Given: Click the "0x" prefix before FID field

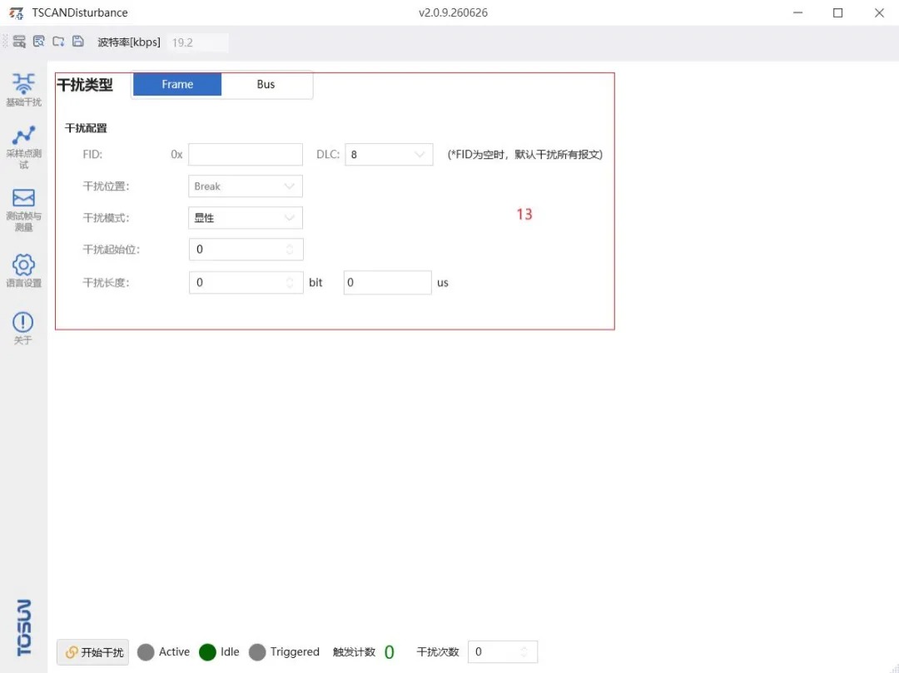Looking at the screenshot, I should [176, 155].
